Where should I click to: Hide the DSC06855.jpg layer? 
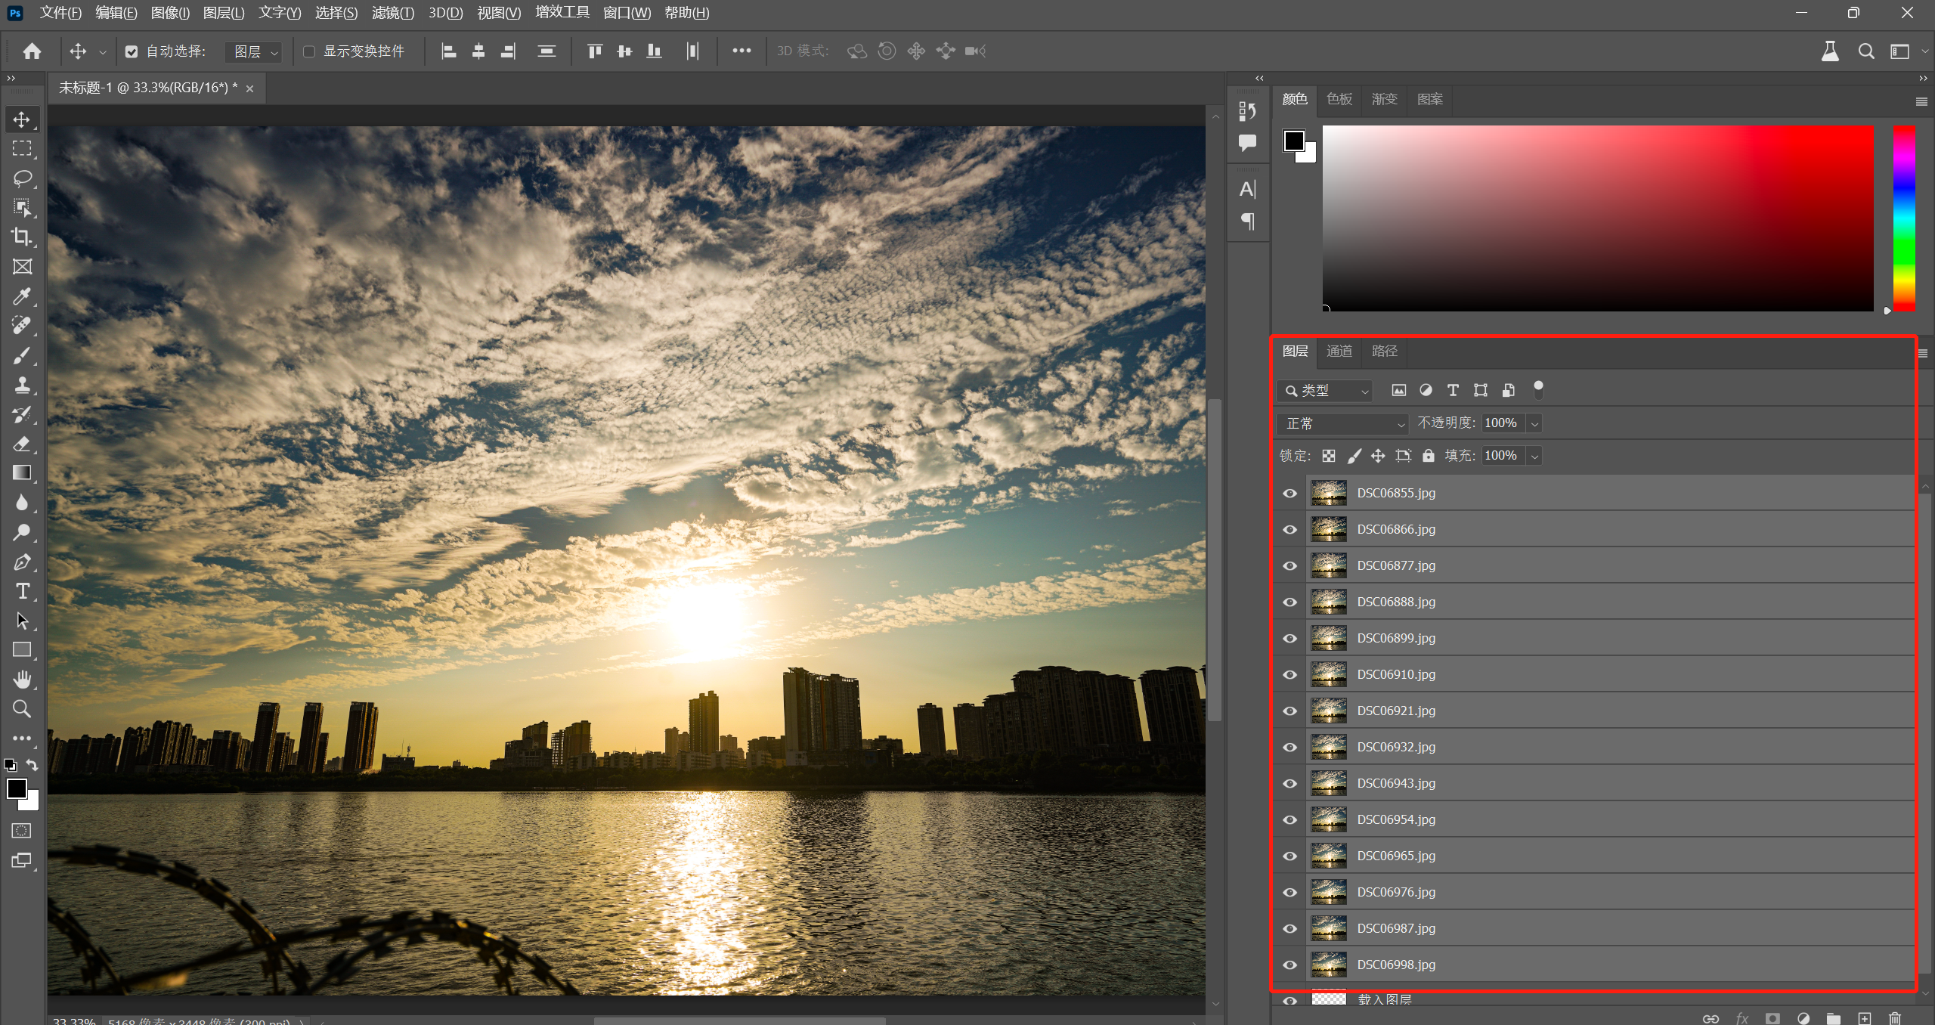(x=1290, y=494)
